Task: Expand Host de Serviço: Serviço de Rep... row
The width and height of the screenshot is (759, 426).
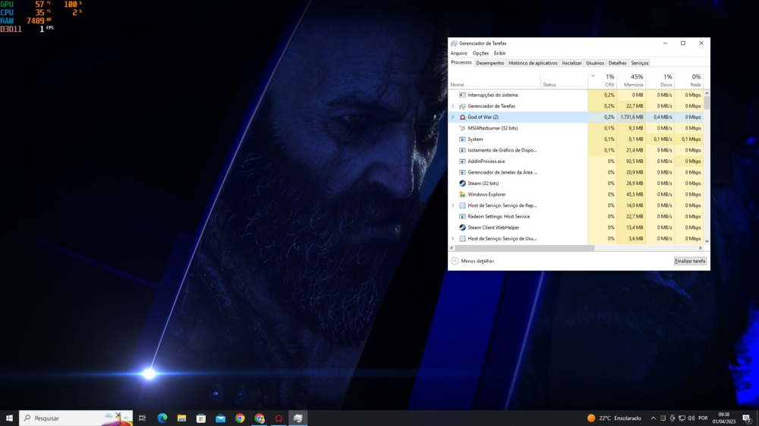Action: coord(453,205)
